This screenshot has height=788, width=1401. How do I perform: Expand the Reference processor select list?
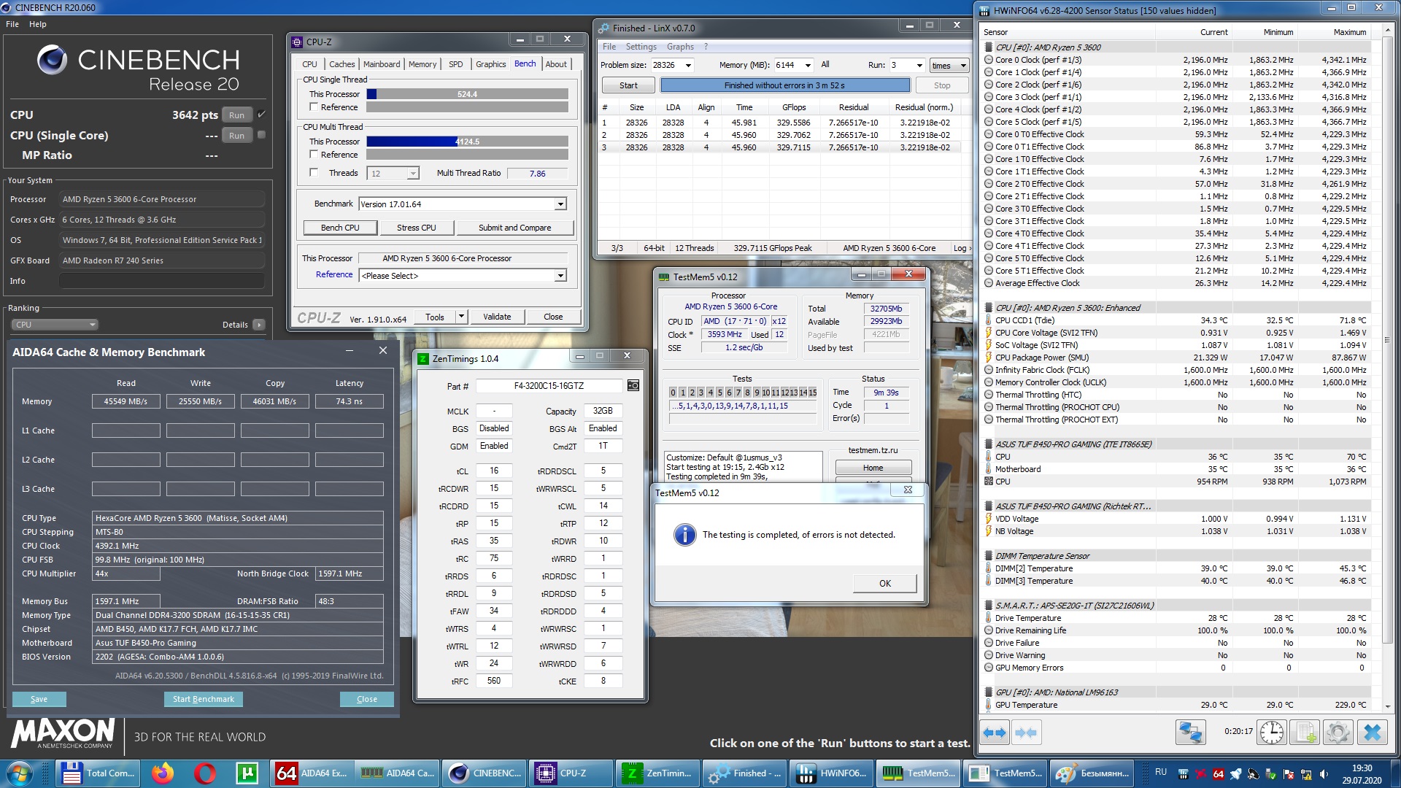coord(560,276)
